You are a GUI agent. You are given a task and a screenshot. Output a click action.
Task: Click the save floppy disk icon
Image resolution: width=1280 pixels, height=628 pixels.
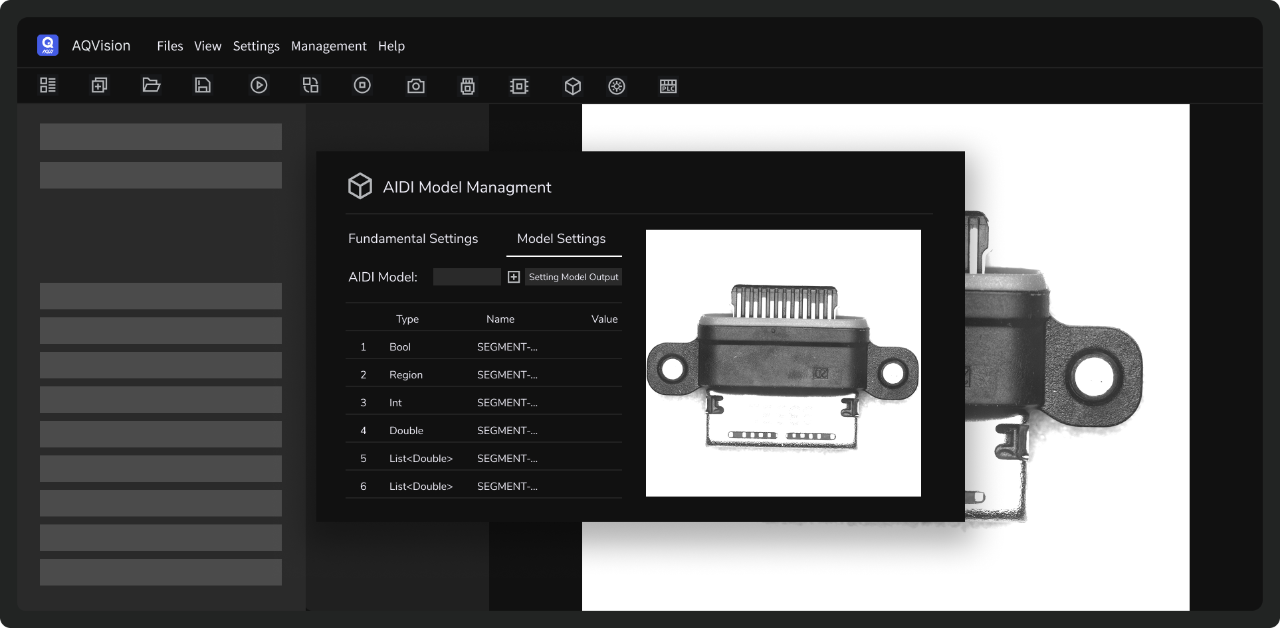203,86
